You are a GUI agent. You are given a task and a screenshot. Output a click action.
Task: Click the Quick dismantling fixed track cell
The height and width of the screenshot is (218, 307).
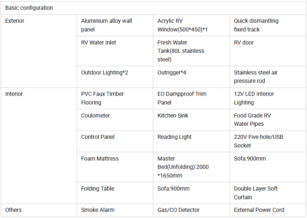(x=268, y=25)
